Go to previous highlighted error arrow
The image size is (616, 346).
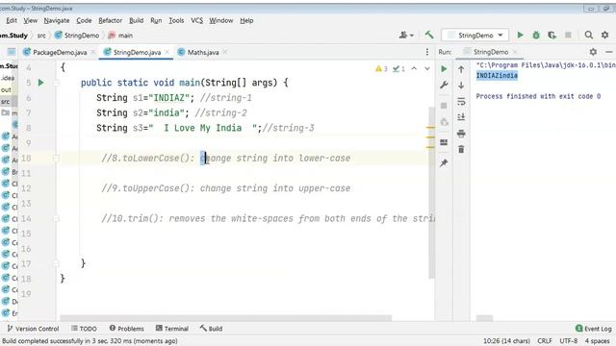pyautogui.click(x=414, y=68)
